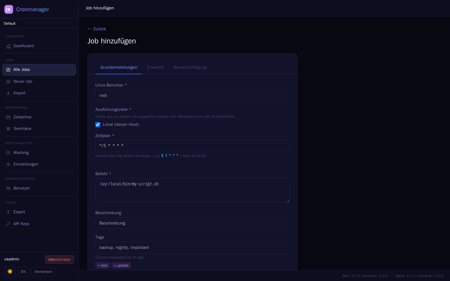This screenshot has height=281, width=450.
Task: Open the Benachrichtigung tab
Action: (190, 67)
